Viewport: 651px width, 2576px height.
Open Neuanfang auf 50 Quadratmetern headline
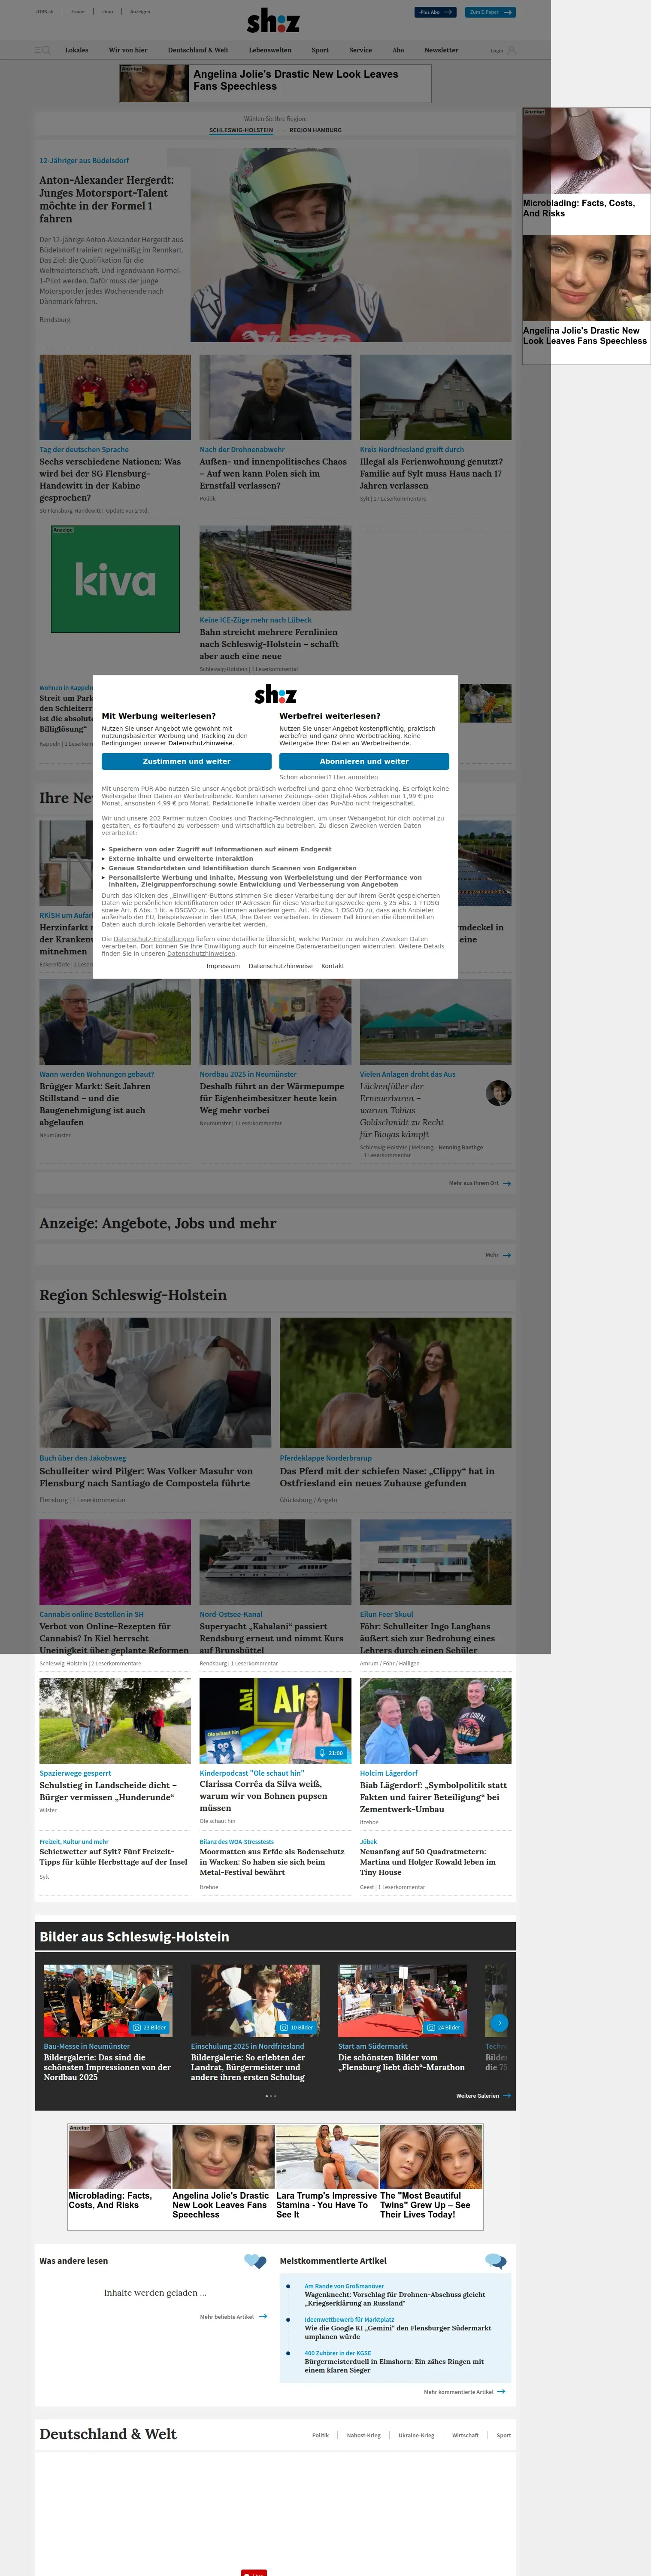coord(428,1861)
